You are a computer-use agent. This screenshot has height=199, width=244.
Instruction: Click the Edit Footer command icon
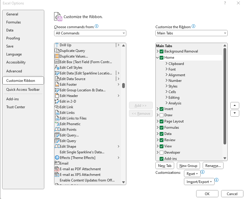[x=57, y=85]
